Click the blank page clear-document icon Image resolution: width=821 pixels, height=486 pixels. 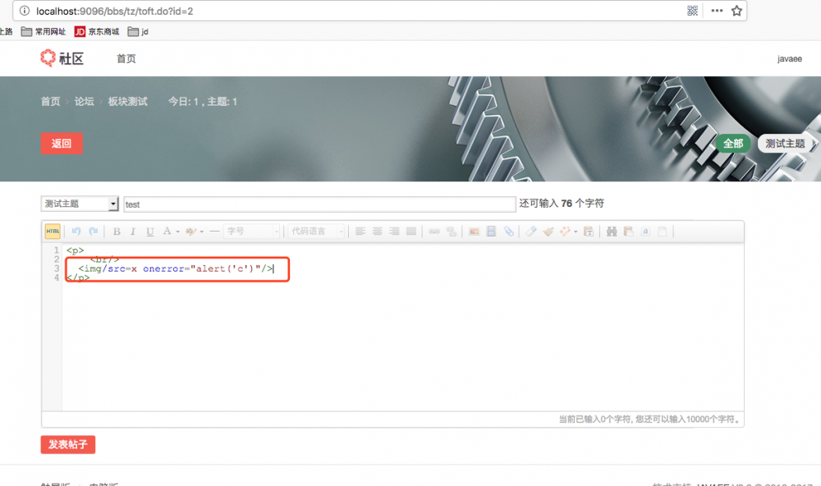663,231
